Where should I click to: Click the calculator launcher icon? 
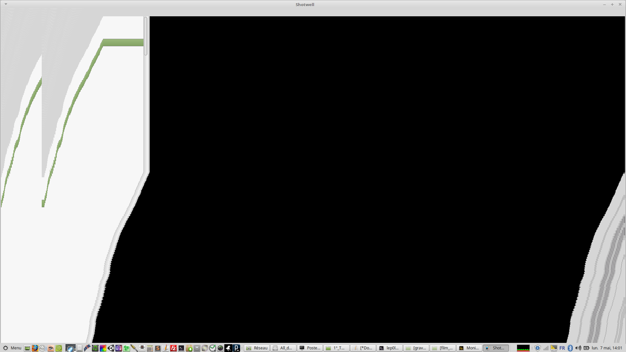tap(150, 348)
